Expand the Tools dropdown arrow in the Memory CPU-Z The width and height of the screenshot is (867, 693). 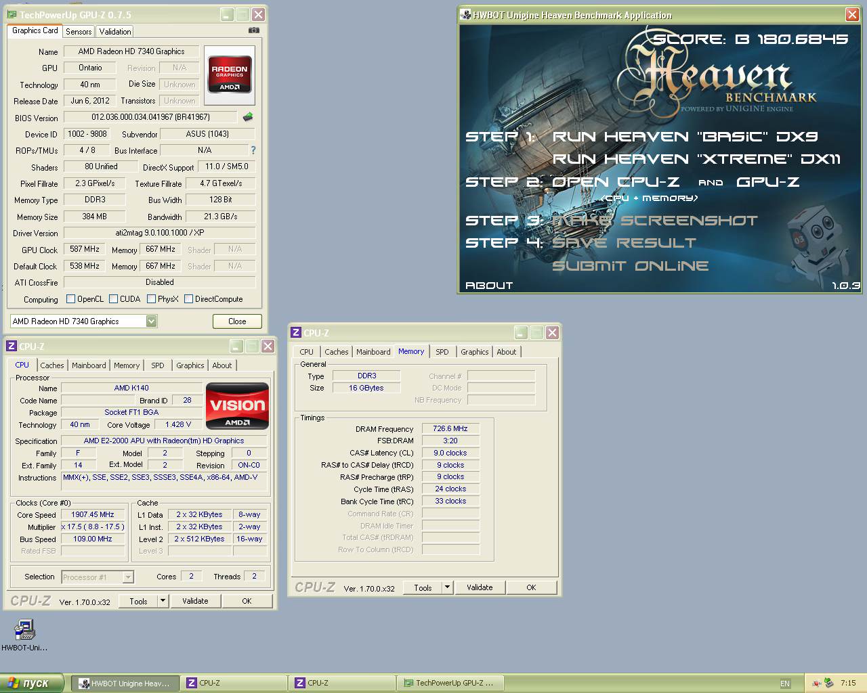click(447, 587)
